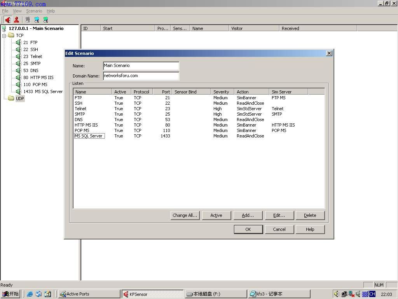Select the 21 FTP sensor icon in tree

[x=18, y=42]
